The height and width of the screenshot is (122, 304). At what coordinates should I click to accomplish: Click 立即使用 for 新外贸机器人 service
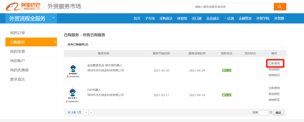point(274,64)
